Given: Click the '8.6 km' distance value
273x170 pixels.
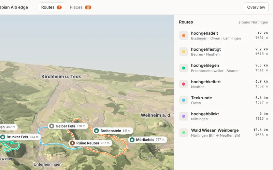Looking at the screenshot, I should tap(261, 98).
